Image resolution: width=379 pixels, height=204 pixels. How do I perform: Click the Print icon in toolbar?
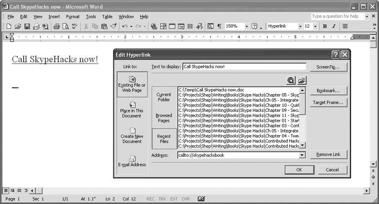pos(56,26)
